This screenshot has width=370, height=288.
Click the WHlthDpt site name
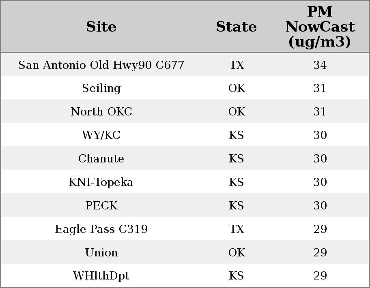101,276
